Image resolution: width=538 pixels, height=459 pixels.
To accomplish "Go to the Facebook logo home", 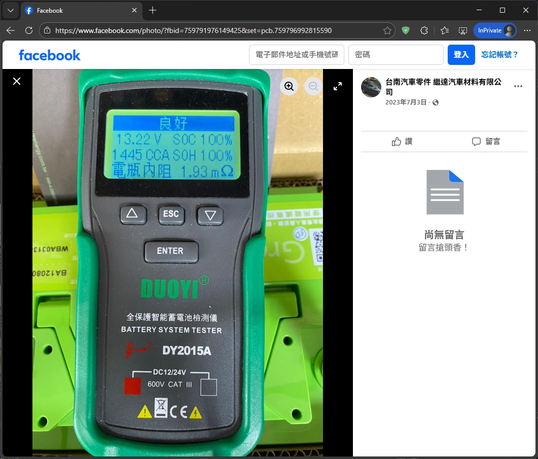I will pyautogui.click(x=50, y=55).
